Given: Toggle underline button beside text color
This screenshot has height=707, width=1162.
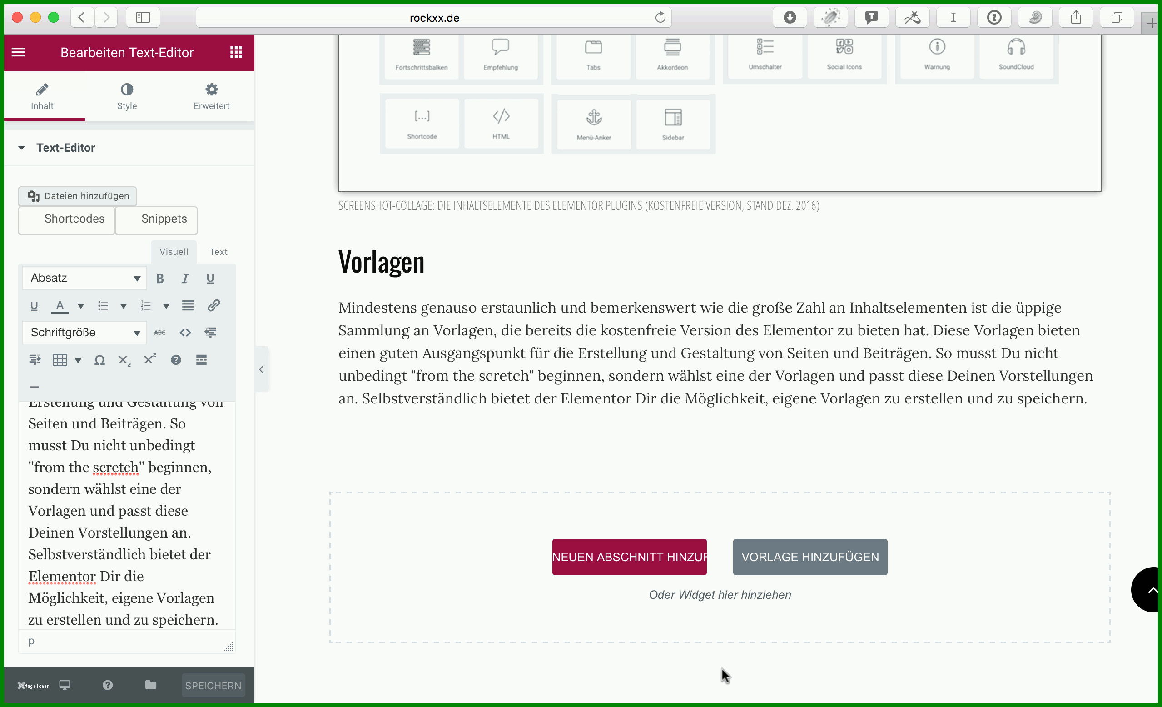Looking at the screenshot, I should [34, 306].
